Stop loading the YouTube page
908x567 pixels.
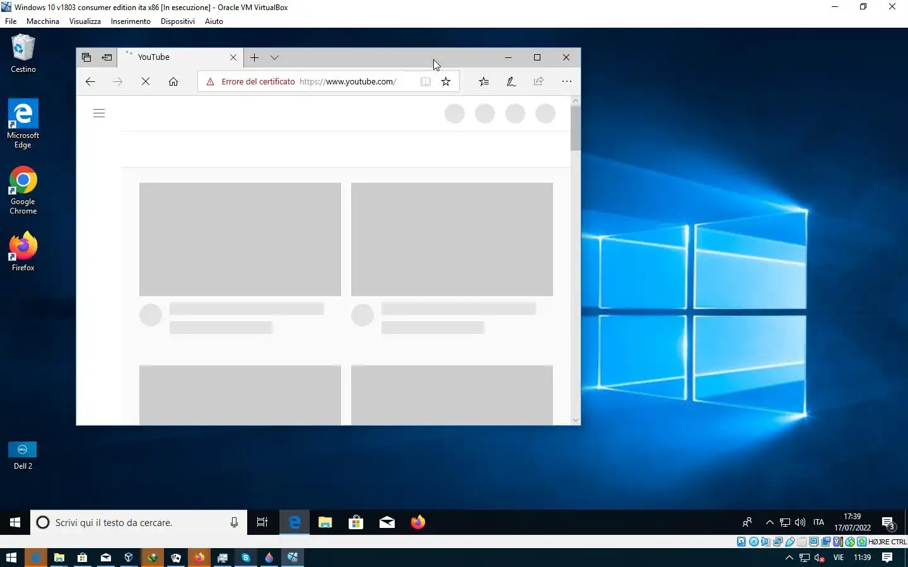click(x=146, y=81)
